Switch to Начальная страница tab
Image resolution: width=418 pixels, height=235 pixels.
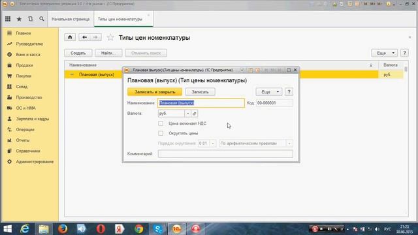[x=71, y=19]
